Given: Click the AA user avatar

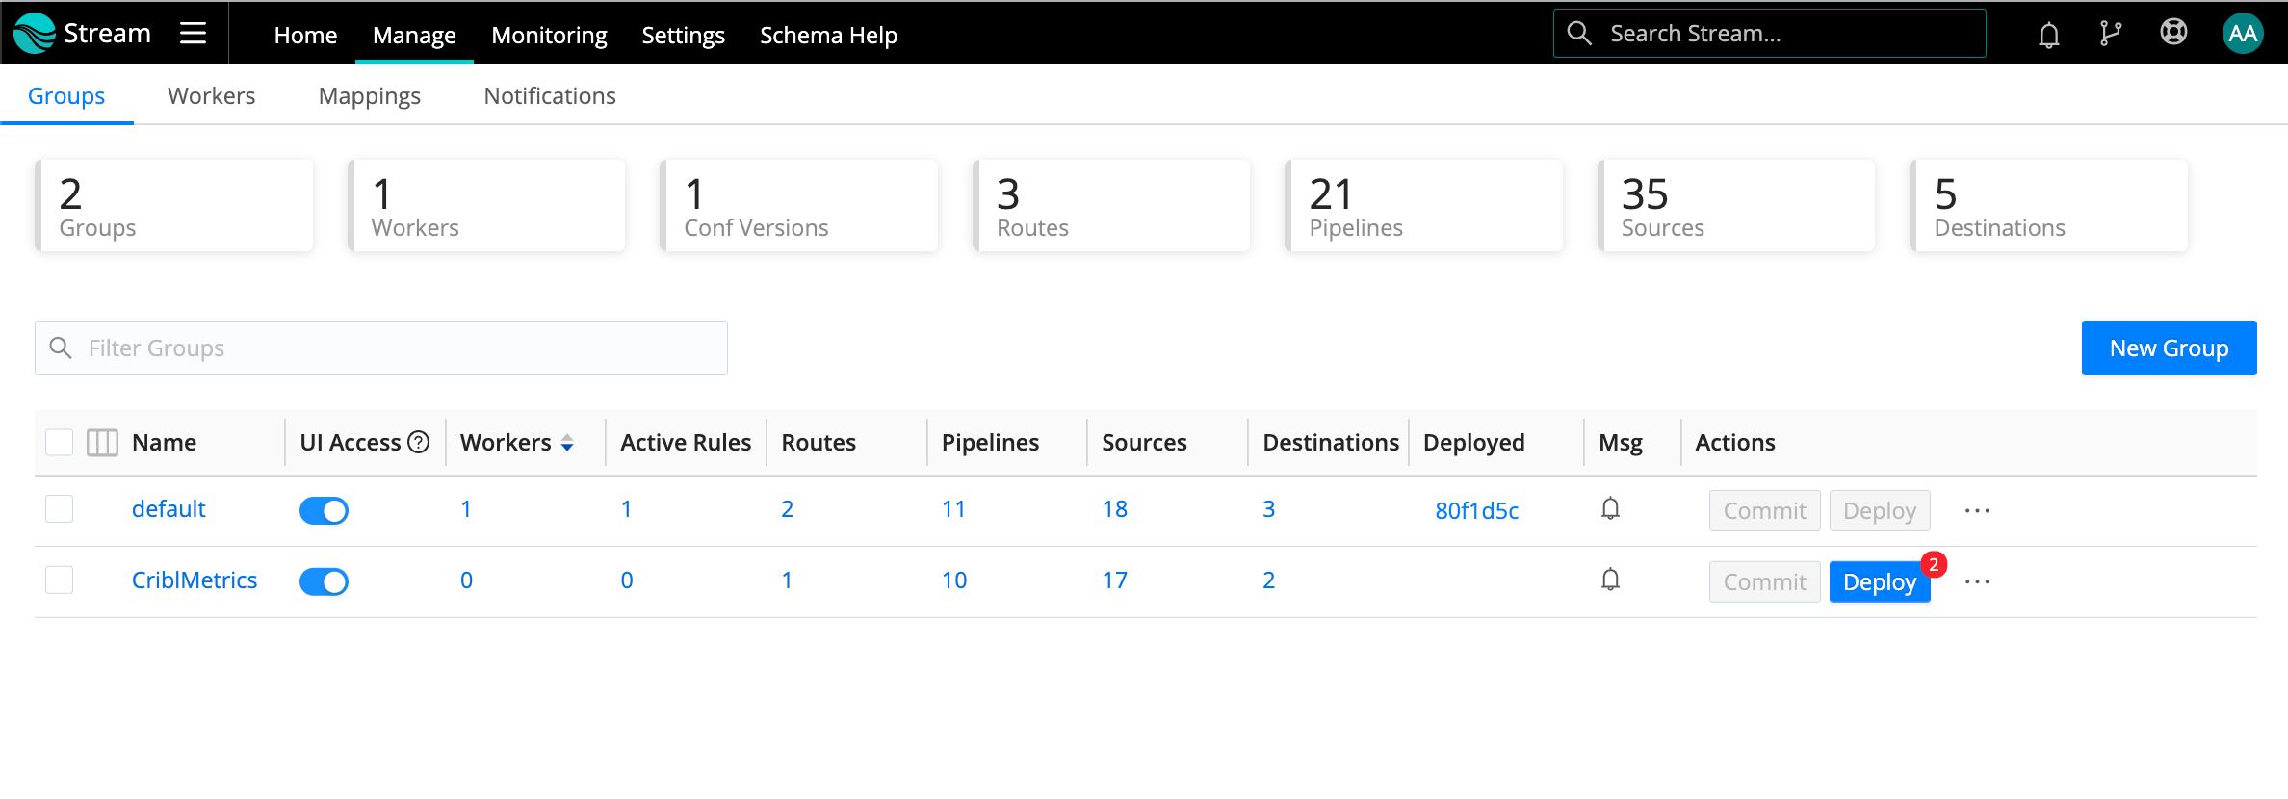Looking at the screenshot, I should pyautogui.click(x=2242, y=34).
